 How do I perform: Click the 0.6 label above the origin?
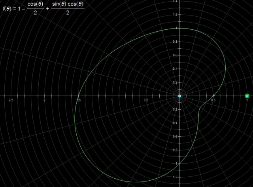click(x=175, y=55)
